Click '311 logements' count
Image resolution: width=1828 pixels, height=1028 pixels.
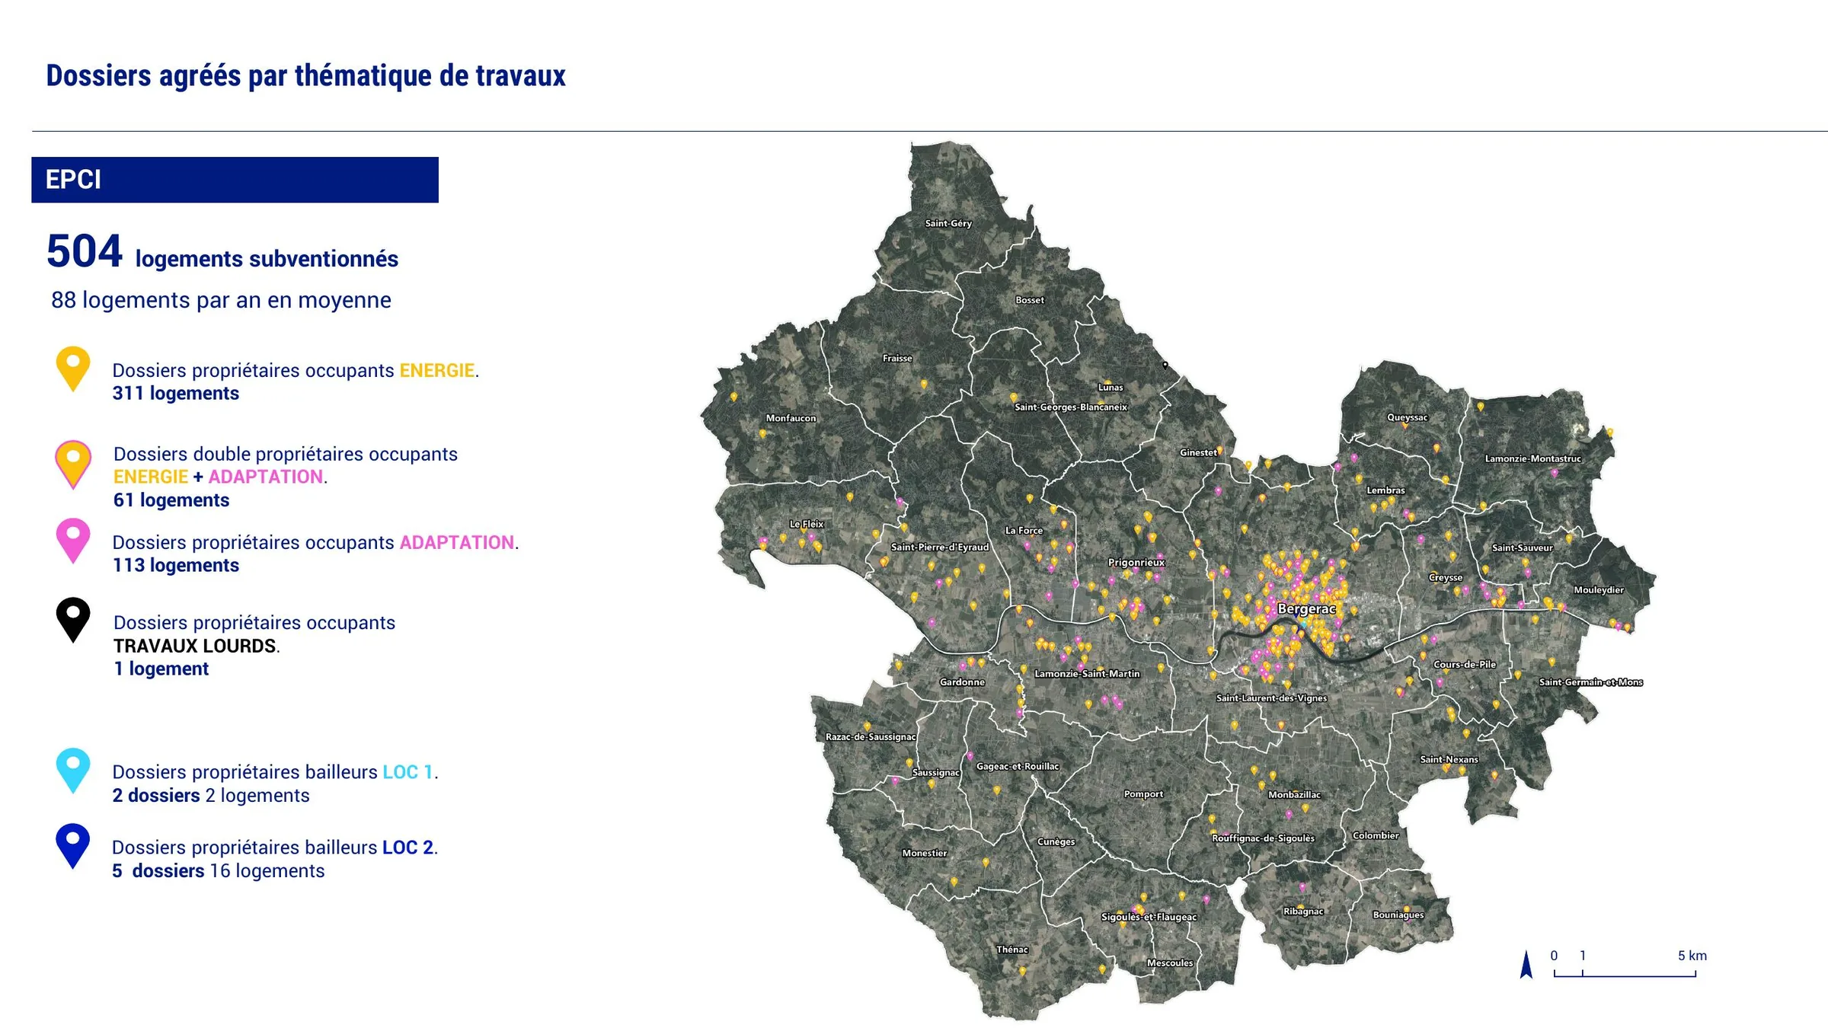click(175, 393)
